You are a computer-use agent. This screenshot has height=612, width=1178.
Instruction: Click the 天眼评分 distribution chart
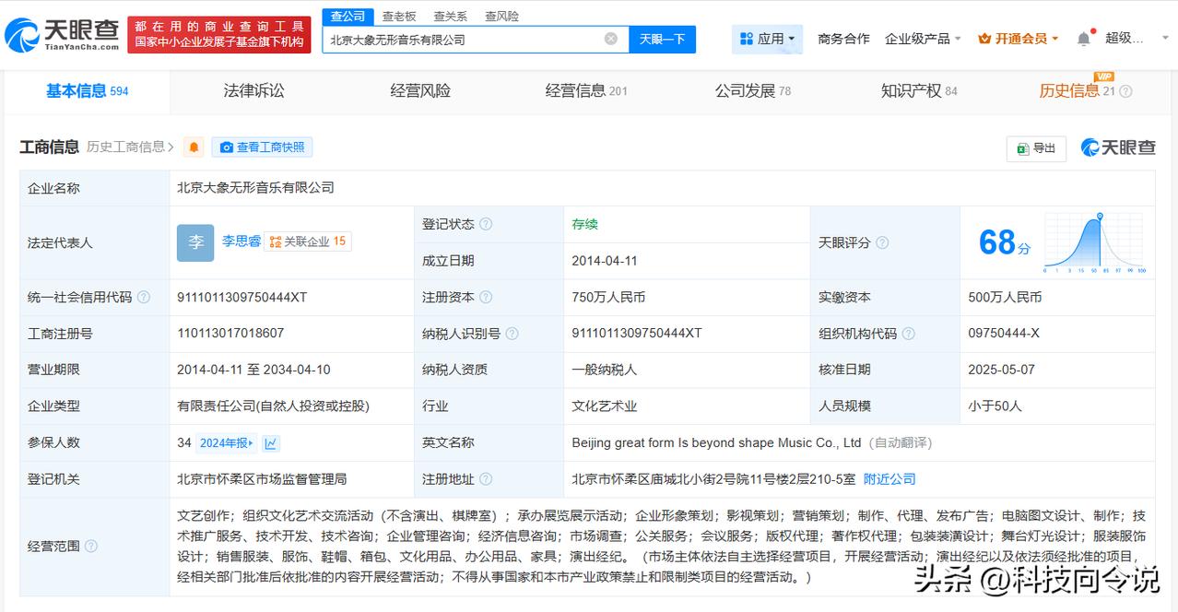pyautogui.click(x=1094, y=243)
